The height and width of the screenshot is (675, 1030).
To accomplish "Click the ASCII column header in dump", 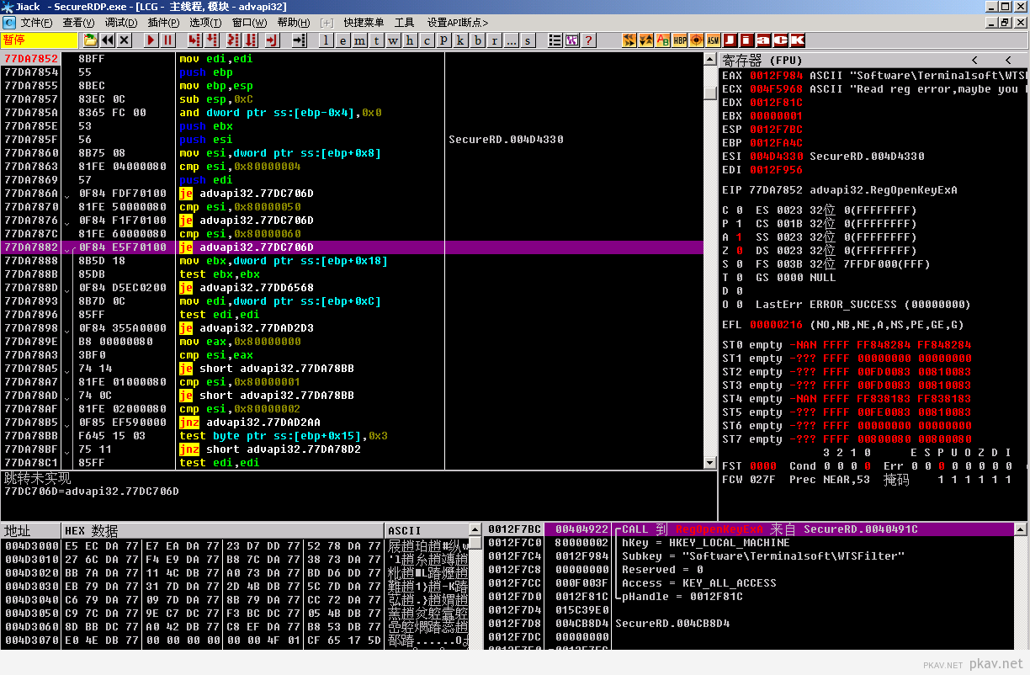I will [427, 530].
